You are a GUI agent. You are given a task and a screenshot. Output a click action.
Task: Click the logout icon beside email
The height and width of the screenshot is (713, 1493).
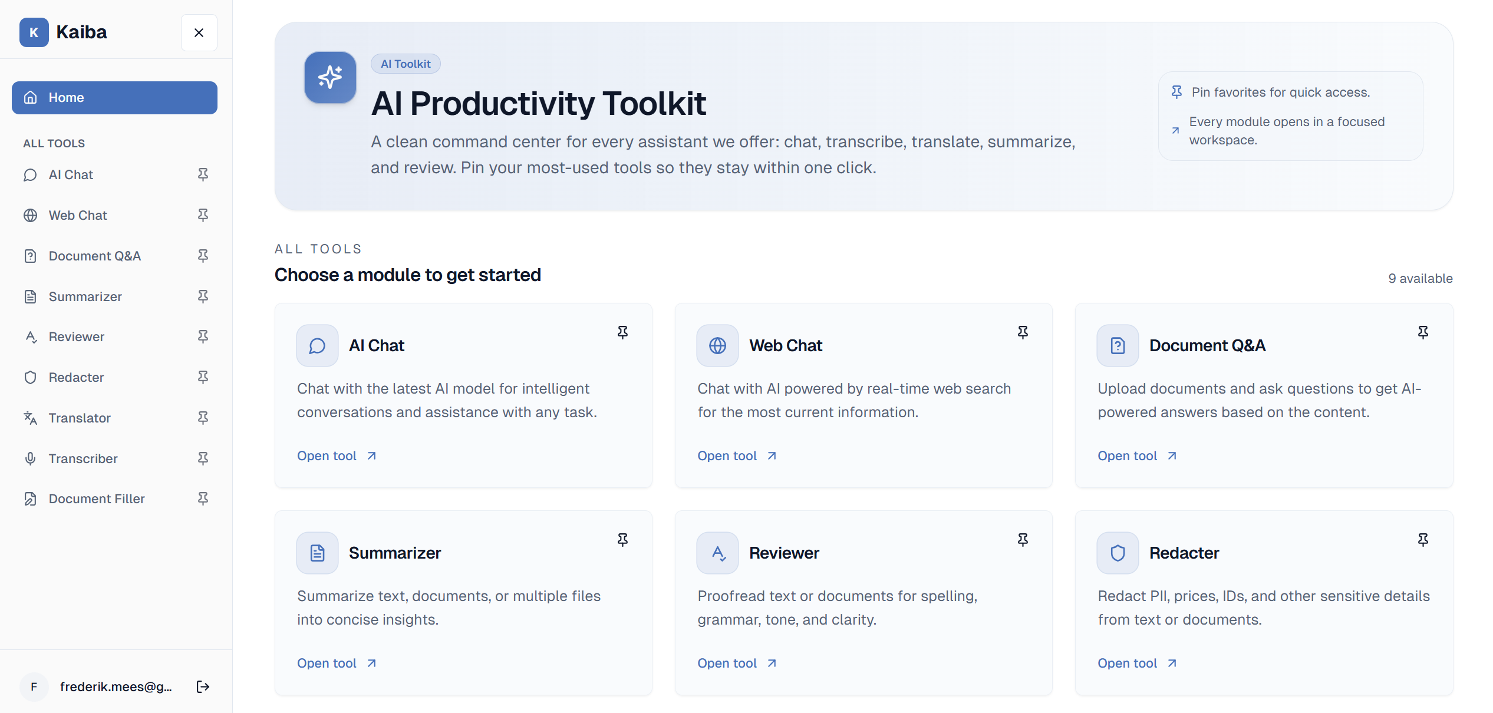[x=203, y=686]
